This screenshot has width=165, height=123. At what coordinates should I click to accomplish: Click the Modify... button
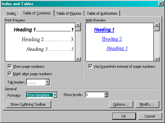tap(147, 104)
